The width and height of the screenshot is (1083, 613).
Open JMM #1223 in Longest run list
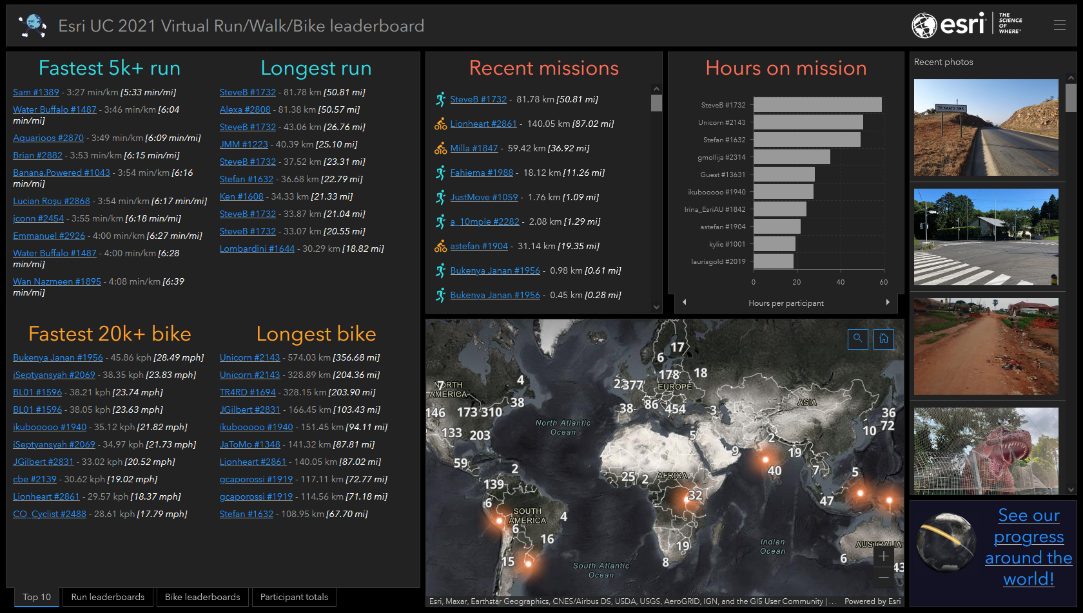click(244, 144)
